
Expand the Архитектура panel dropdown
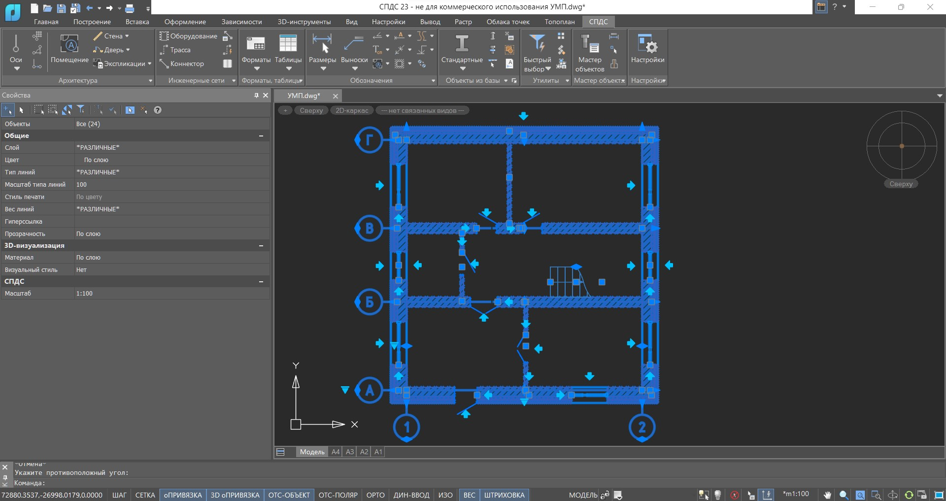coord(150,80)
